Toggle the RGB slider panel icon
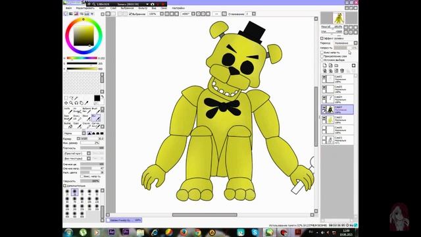Image resolution: width=421 pixels, height=237 pixels. coord(71,14)
